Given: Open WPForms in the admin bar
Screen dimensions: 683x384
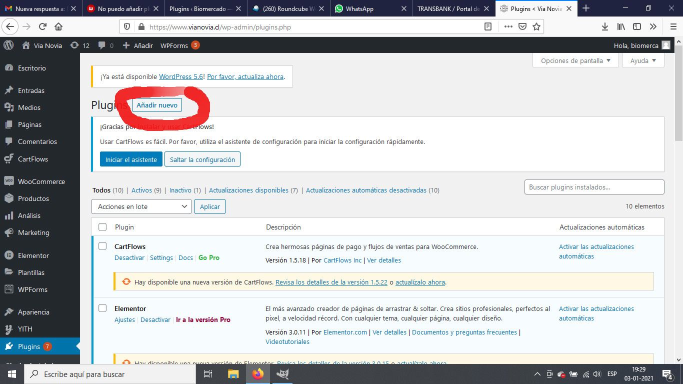Looking at the screenshot, I should point(179,45).
